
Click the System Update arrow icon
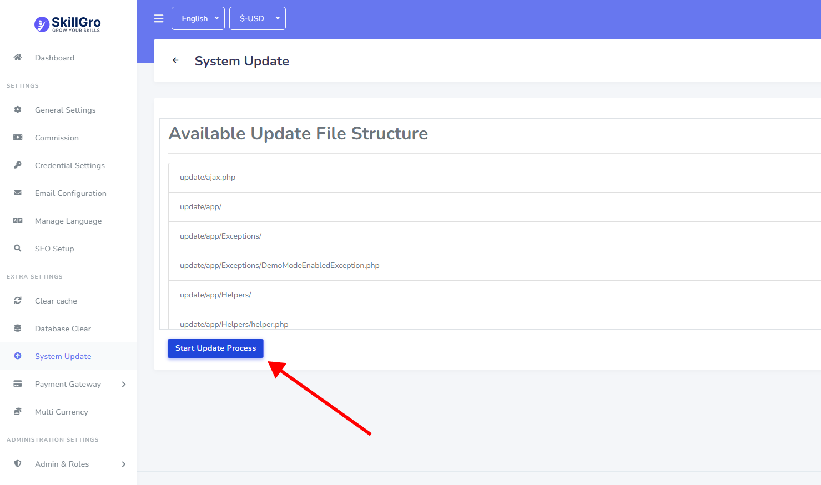click(x=18, y=356)
